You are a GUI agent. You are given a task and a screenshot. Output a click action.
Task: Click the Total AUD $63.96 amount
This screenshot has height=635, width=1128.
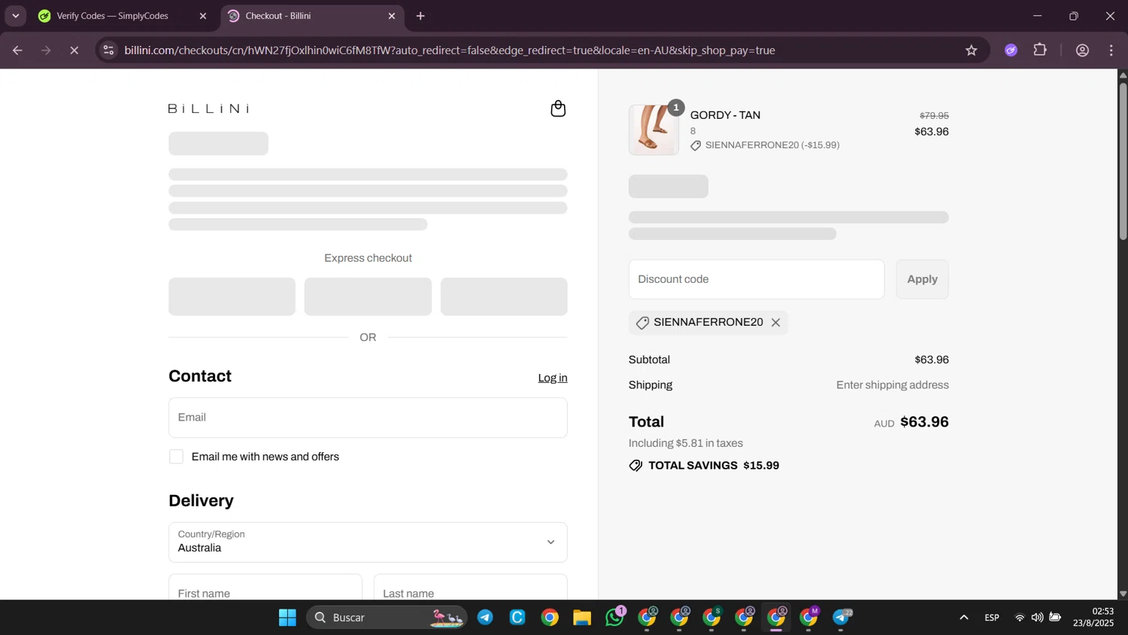924,422
